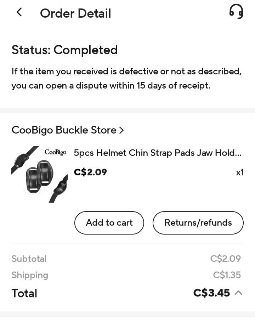
Task: Tap the quantity label x1
Action: [x=239, y=173]
